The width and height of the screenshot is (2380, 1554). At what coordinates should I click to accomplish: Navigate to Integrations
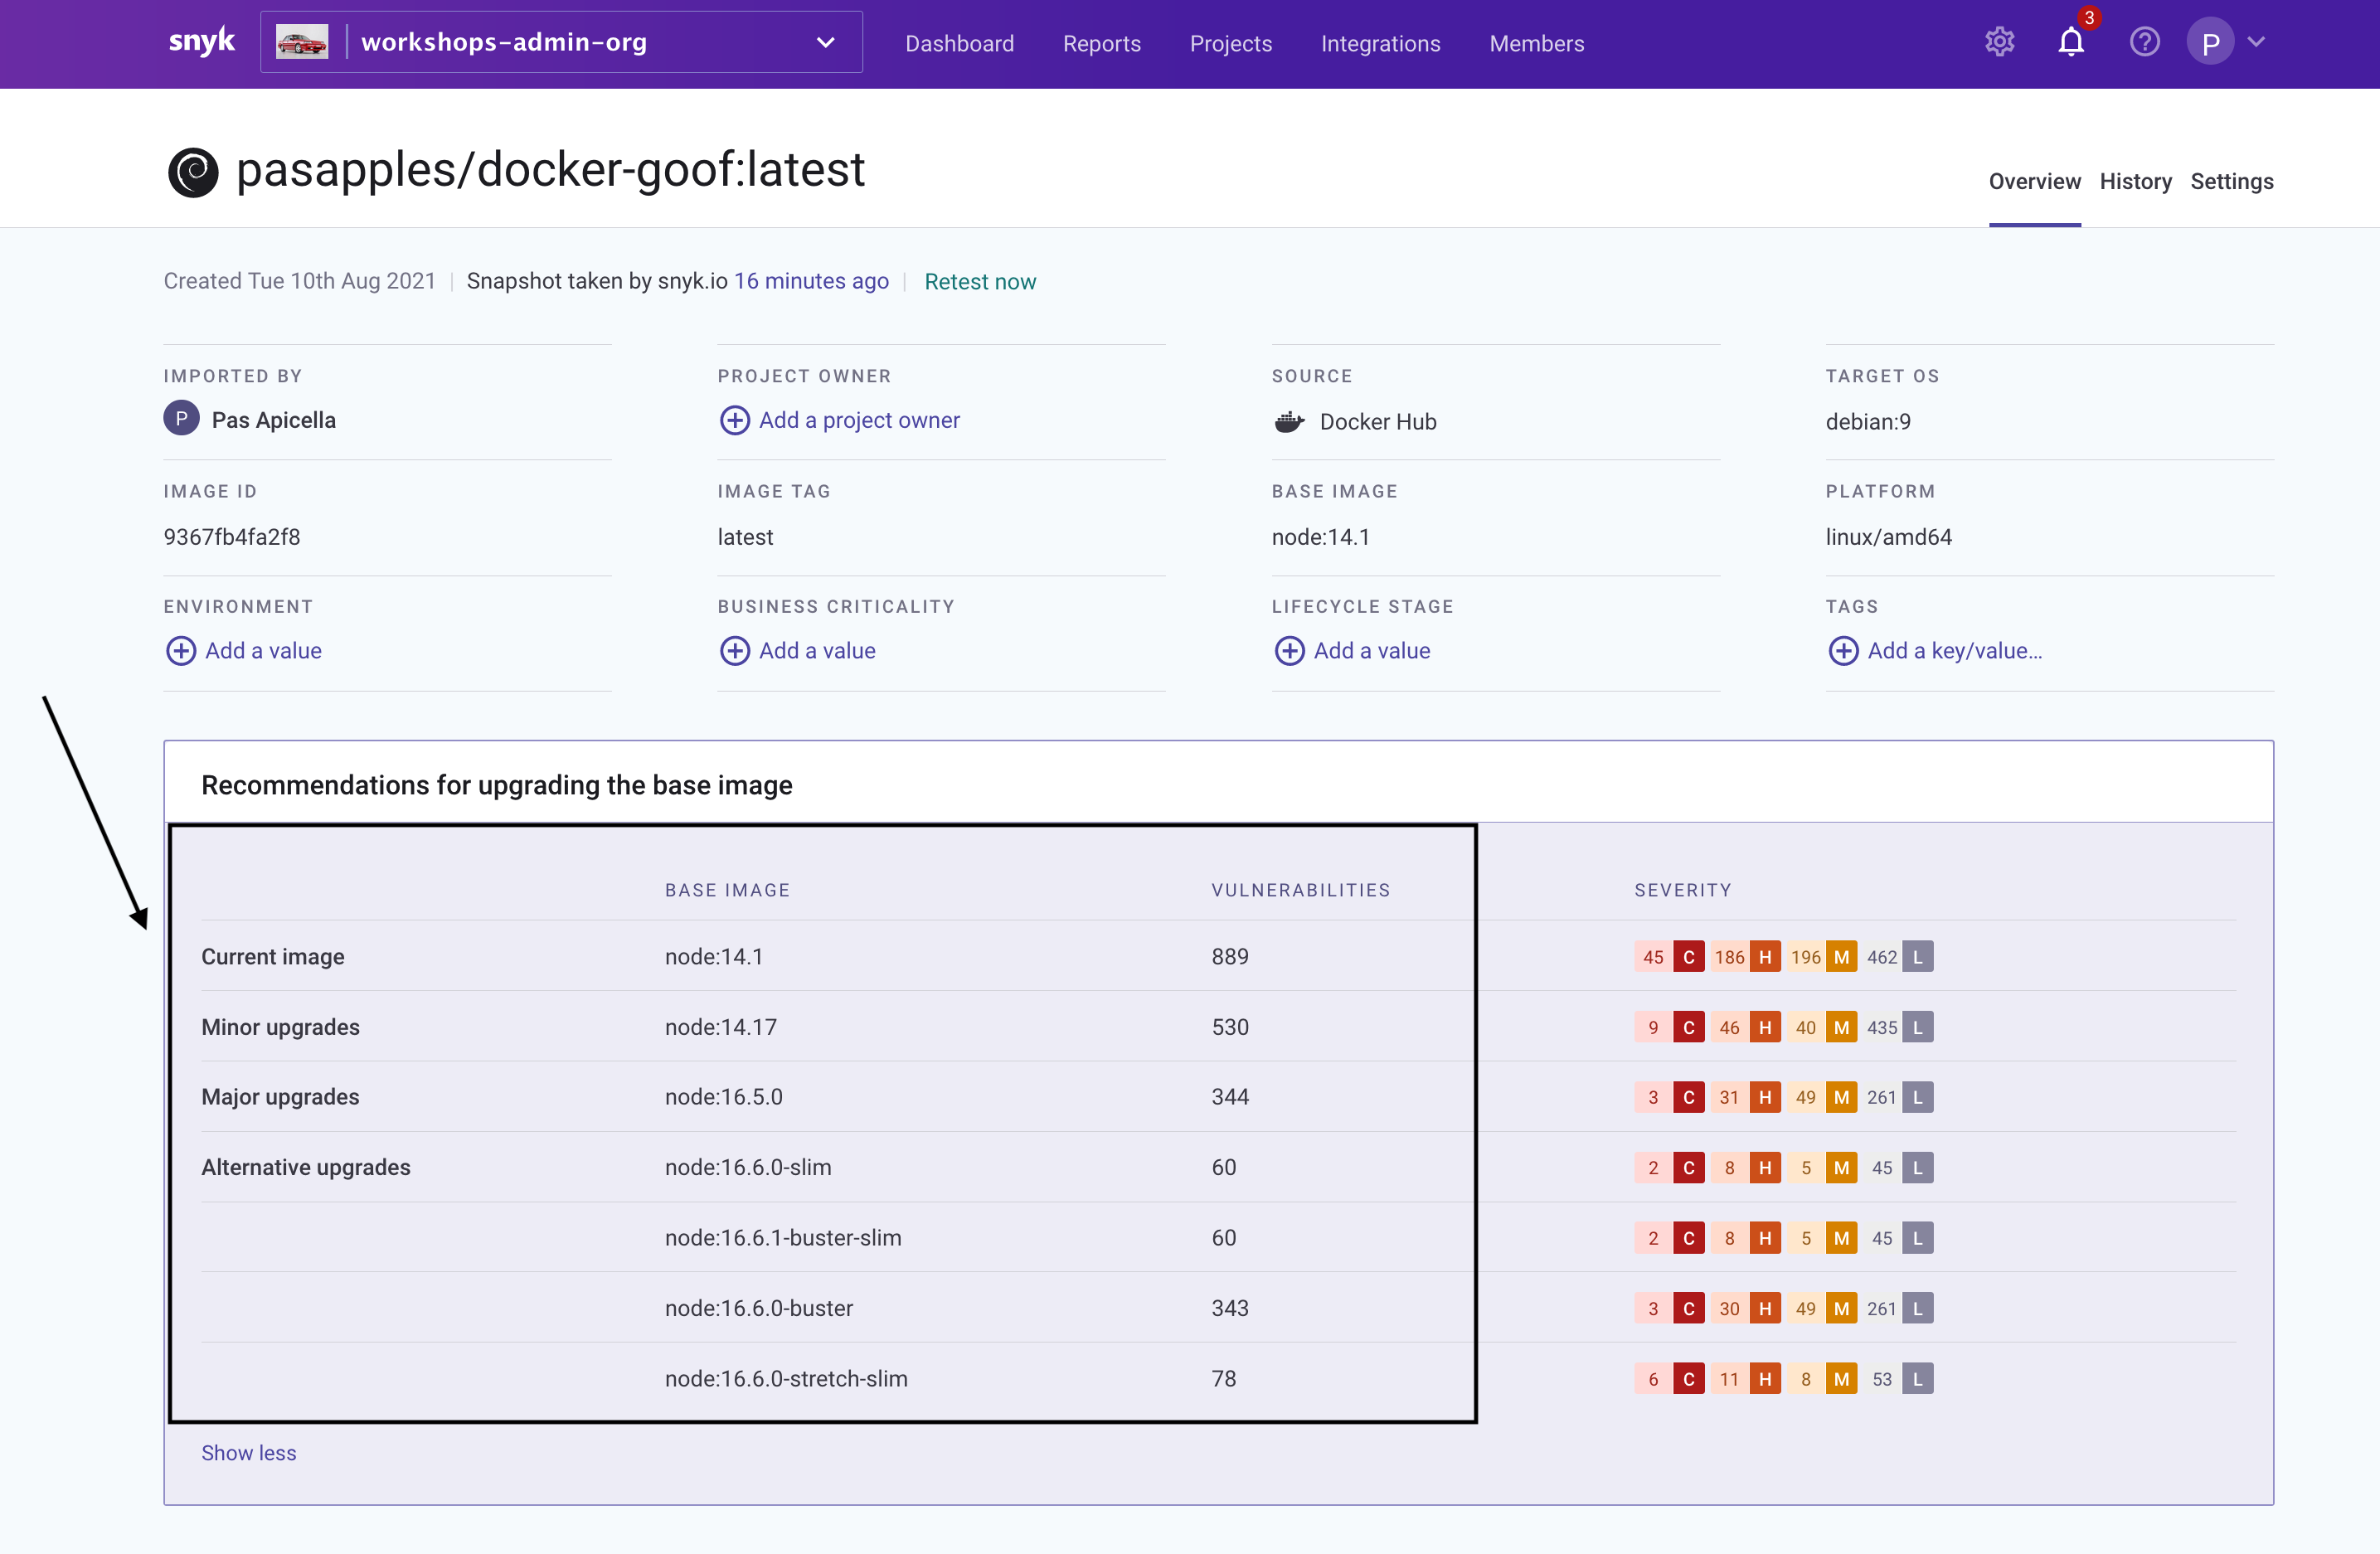click(x=1380, y=43)
